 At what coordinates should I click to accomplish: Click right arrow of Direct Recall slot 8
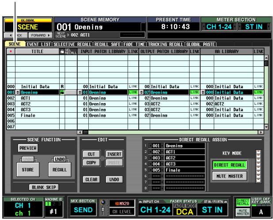tap(162, 188)
